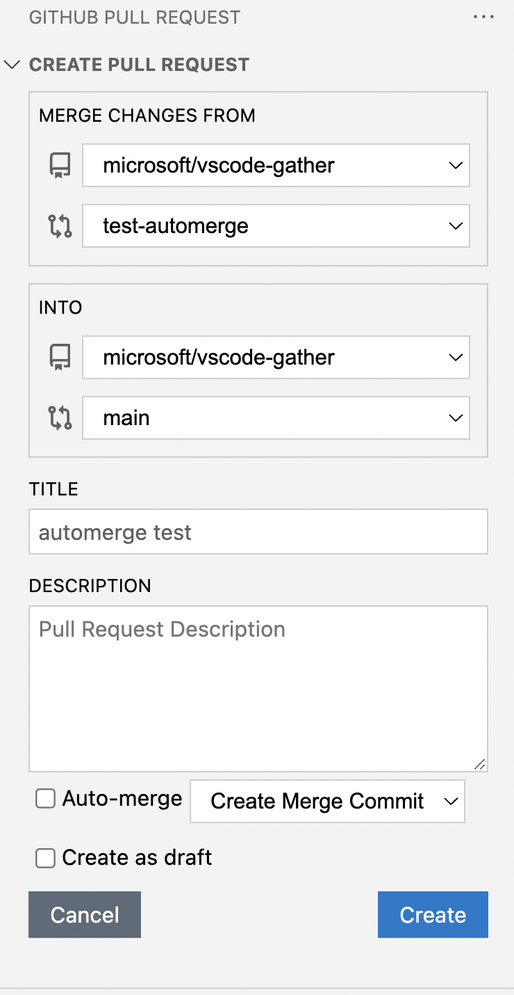Click the Create Pull Request section header title

pos(139,65)
